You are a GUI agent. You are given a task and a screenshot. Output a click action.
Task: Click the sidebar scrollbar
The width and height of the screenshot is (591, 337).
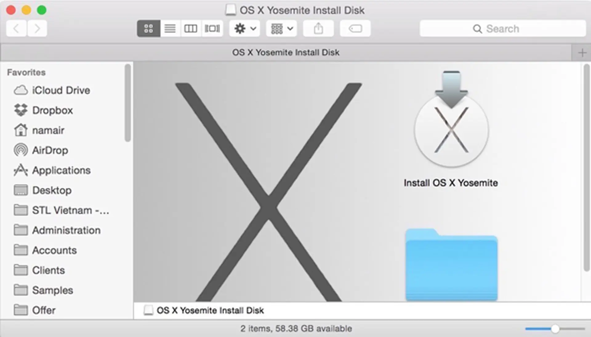(x=128, y=103)
